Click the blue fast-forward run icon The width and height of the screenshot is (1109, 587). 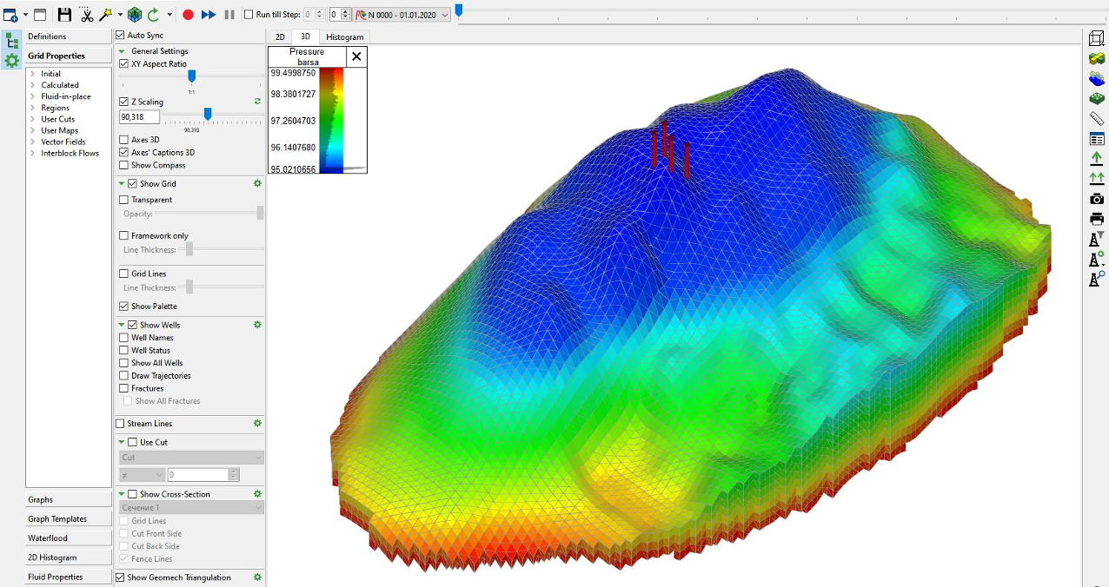point(209,15)
